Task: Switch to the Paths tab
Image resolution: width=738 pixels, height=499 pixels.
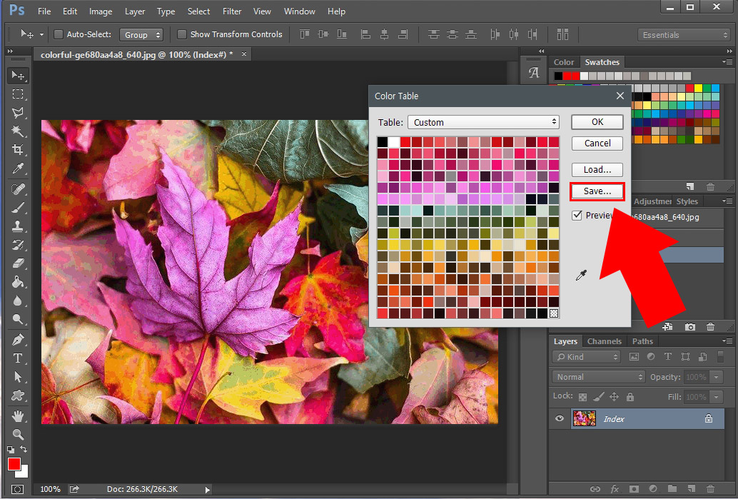Action: (642, 341)
